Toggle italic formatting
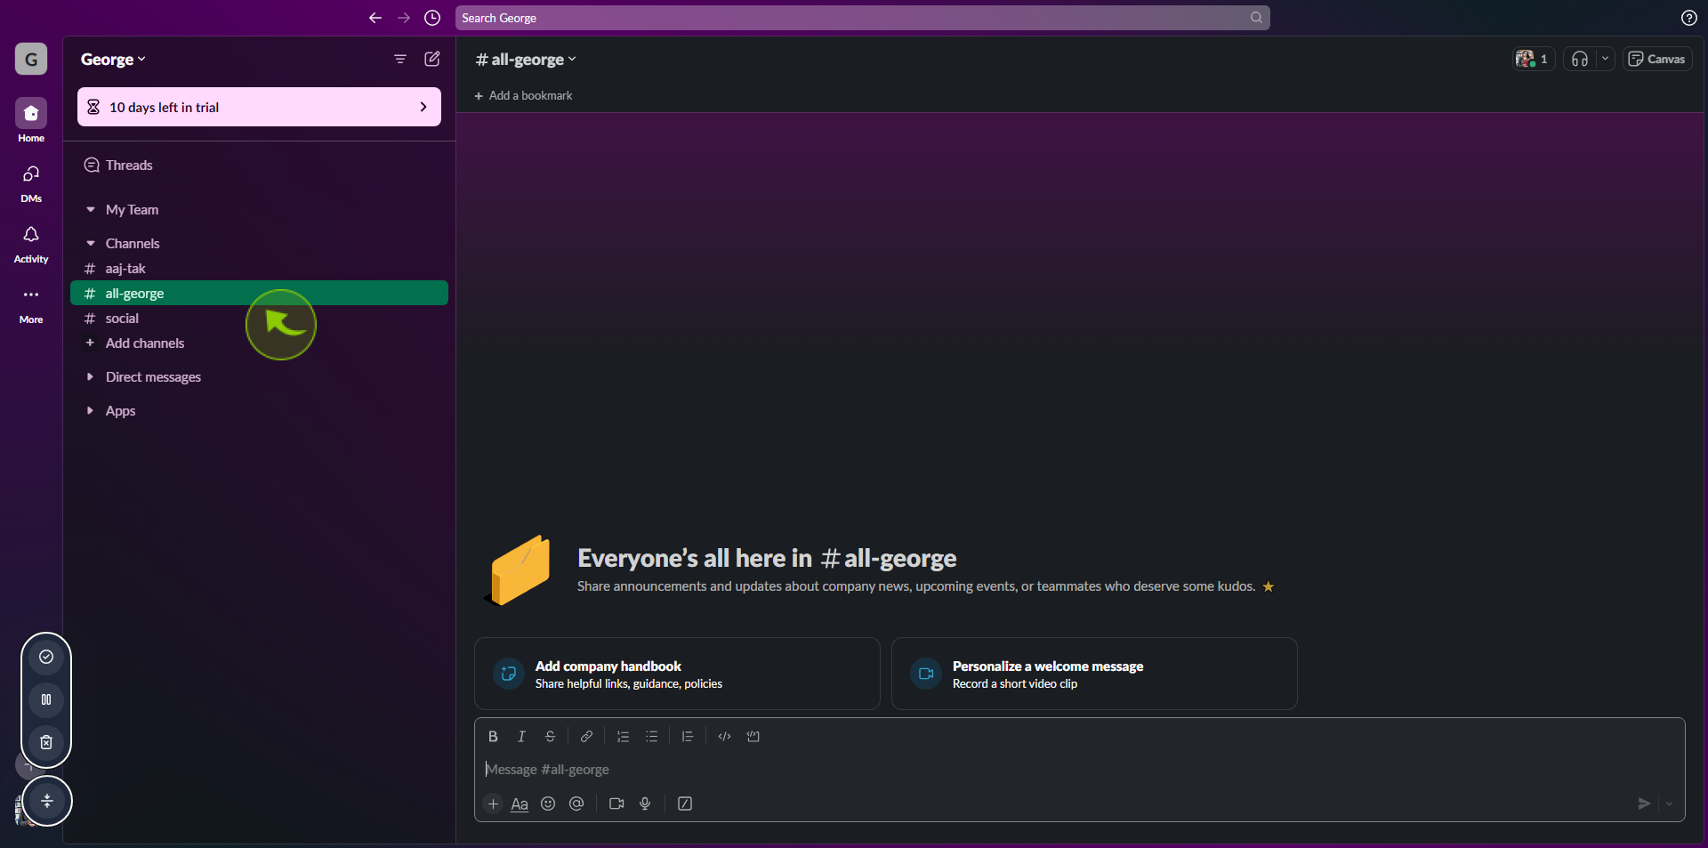This screenshot has height=848, width=1708. [x=521, y=737]
